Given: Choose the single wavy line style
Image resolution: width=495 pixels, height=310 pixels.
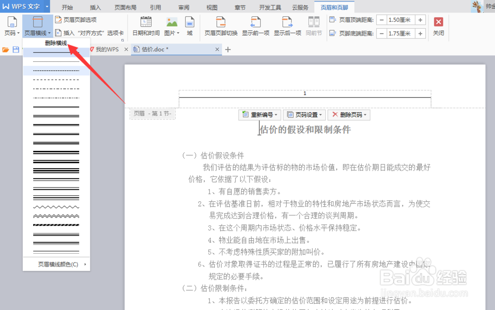Looking at the screenshot, I should pos(56,207).
